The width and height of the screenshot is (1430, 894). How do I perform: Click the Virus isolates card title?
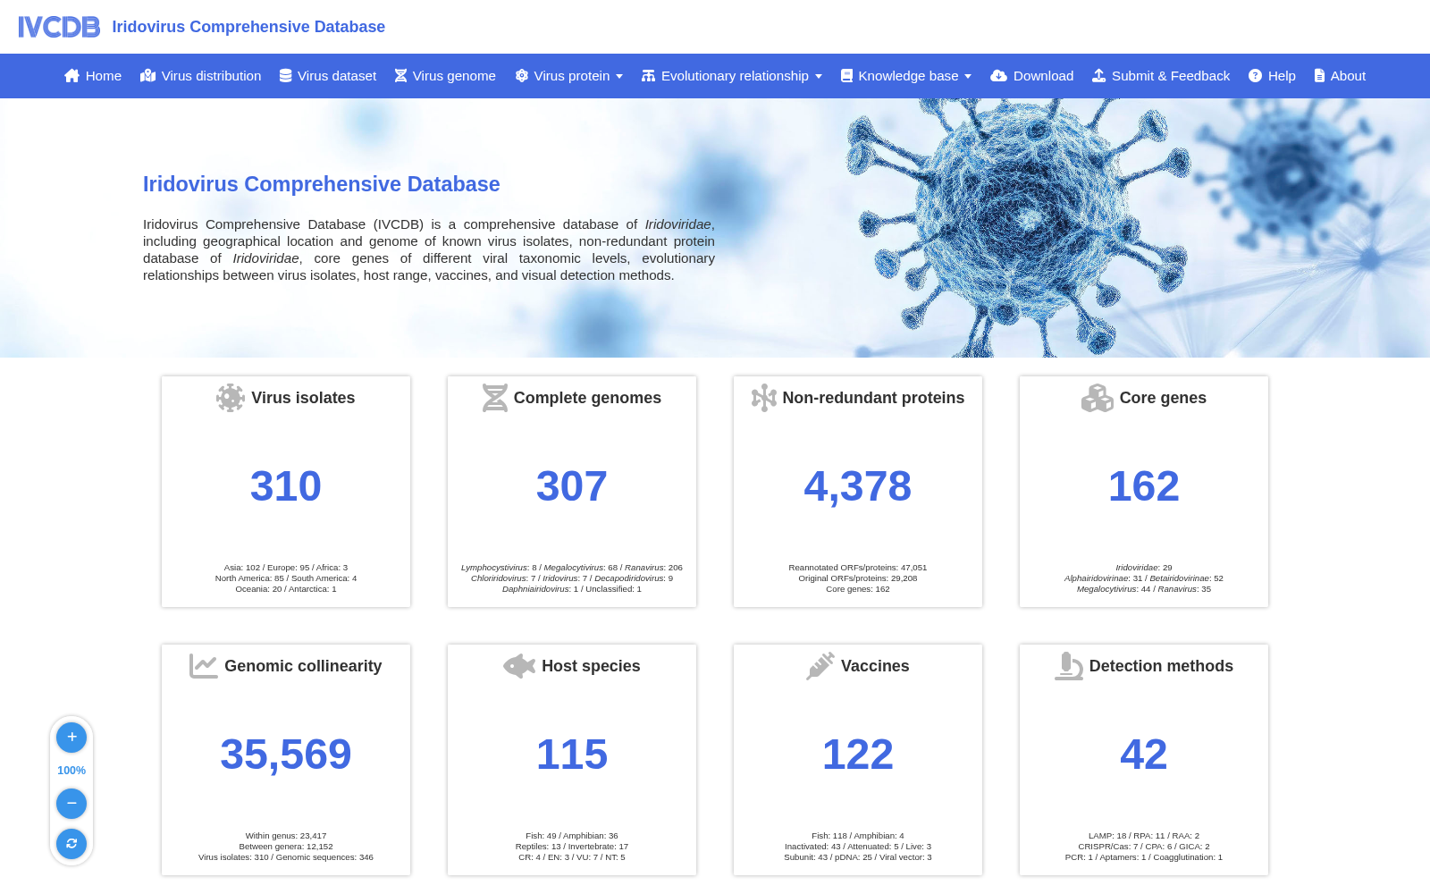point(303,398)
